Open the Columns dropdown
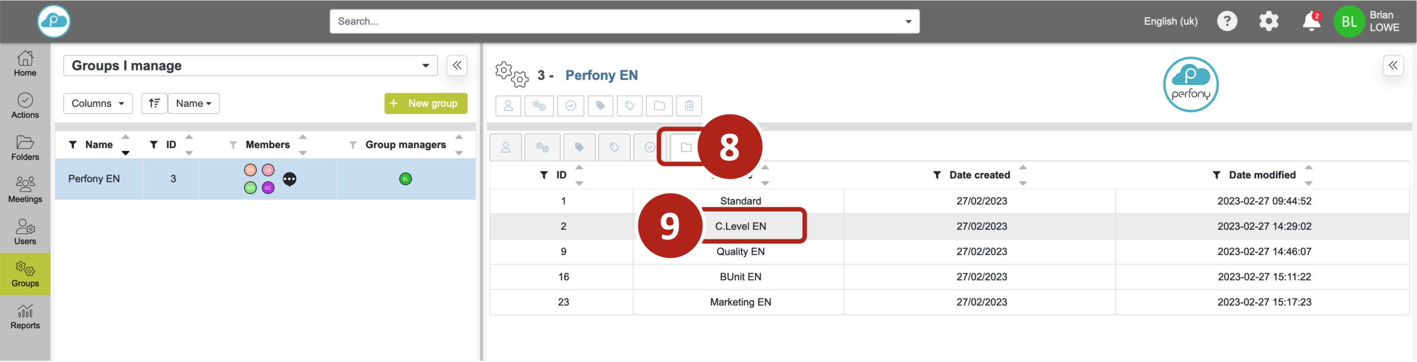This screenshot has height=362, width=1417. click(98, 103)
